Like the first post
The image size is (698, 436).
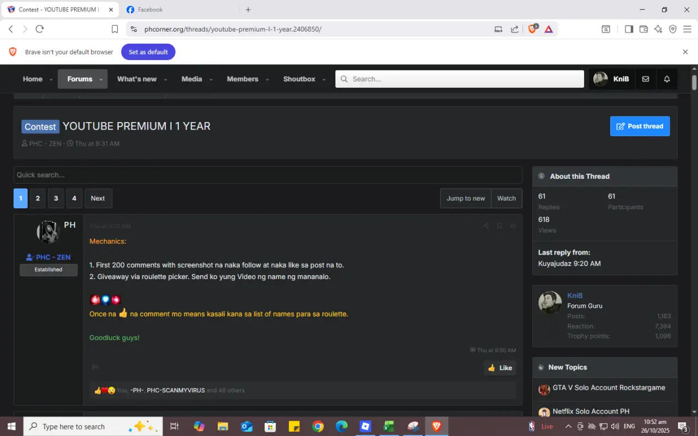500,368
